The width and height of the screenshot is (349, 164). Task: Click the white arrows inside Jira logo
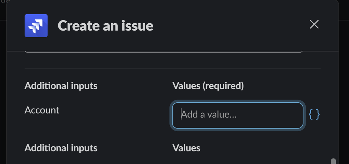point(36,26)
